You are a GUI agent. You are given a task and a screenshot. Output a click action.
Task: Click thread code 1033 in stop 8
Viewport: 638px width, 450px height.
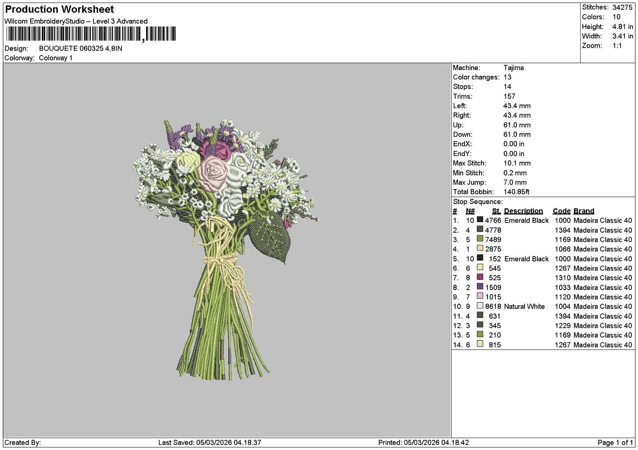[562, 287]
